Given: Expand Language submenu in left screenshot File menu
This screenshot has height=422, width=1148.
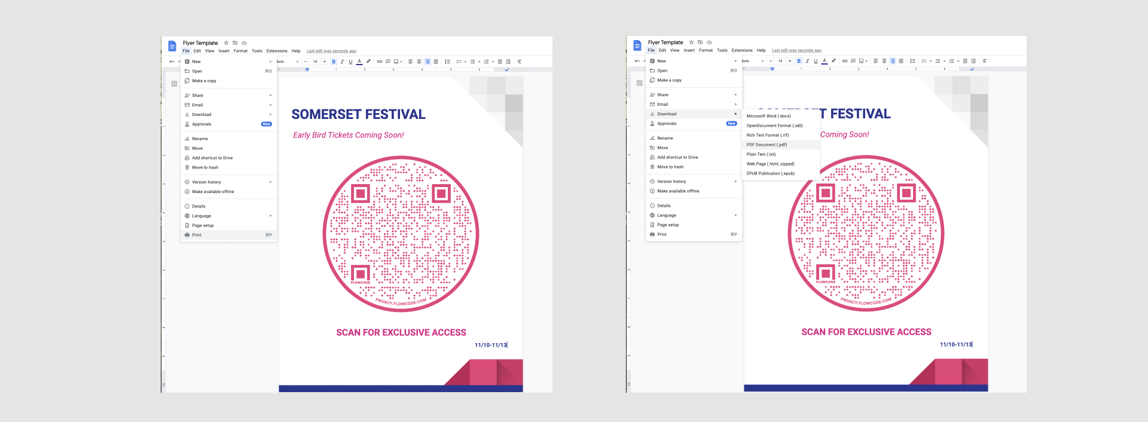Looking at the screenshot, I should click(228, 216).
